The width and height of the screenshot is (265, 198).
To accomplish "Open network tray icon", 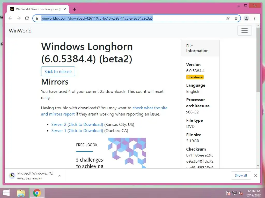I will click(x=234, y=193).
